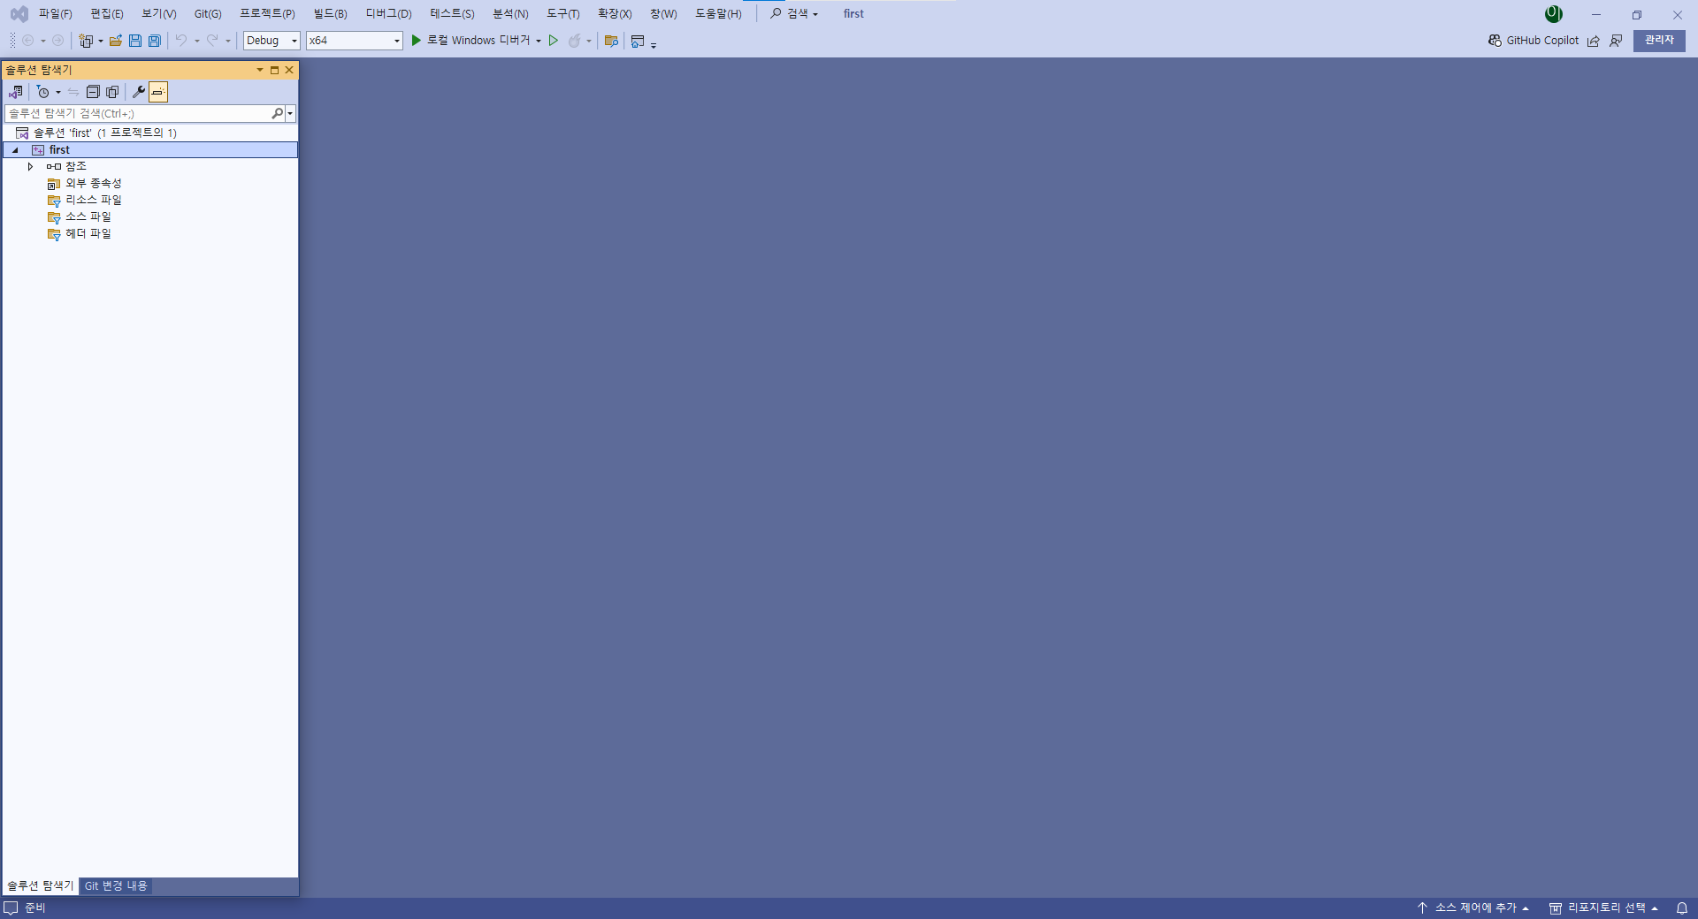Switch to Git 변경 내용 tab

coord(116,885)
